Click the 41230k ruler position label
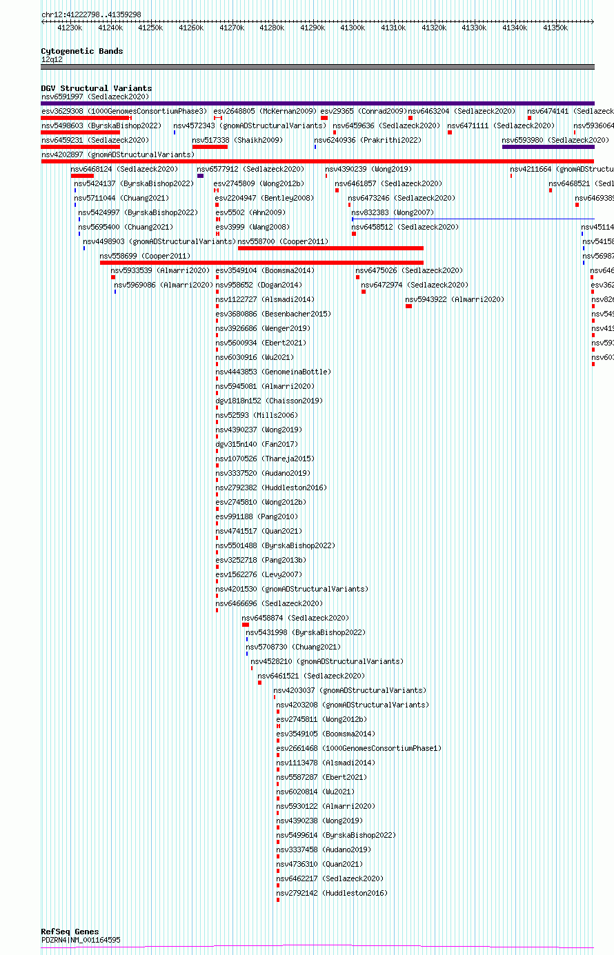The width and height of the screenshot is (614, 955). pos(69,28)
